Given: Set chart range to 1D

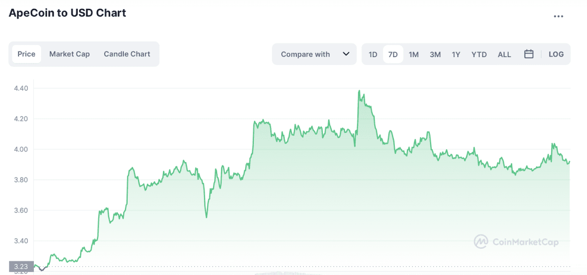Looking at the screenshot, I should (x=373, y=54).
